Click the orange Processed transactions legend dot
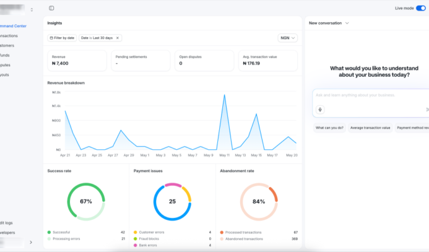Viewport: 429px width, 252px height. (222, 232)
